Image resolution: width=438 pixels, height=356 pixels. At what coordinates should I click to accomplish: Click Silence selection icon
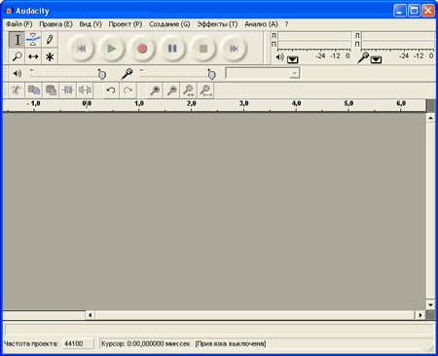point(85,90)
